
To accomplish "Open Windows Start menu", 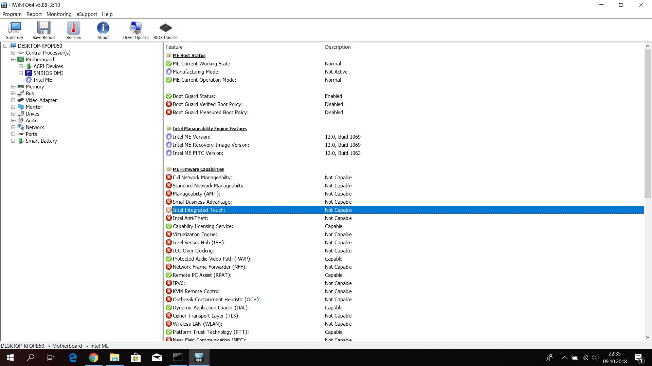I will (10, 358).
